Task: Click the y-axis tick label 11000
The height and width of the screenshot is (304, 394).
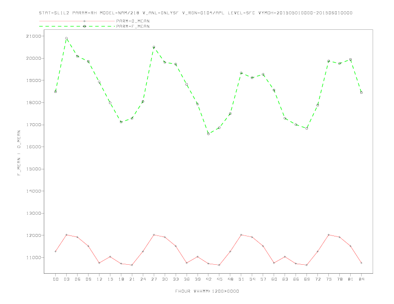Action: 33,258
